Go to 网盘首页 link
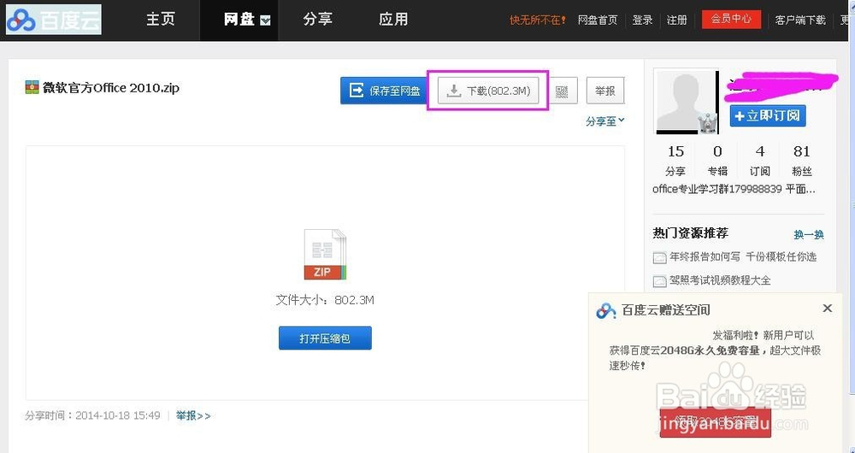The height and width of the screenshot is (453, 855). [x=597, y=21]
